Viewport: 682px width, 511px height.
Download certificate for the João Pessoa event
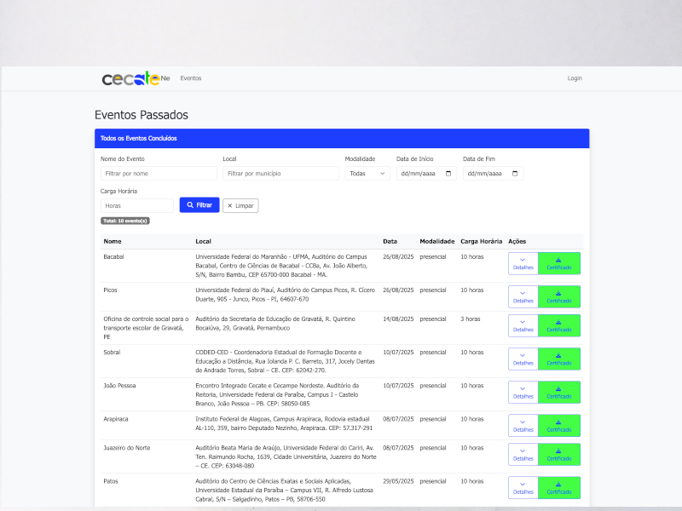point(559,392)
